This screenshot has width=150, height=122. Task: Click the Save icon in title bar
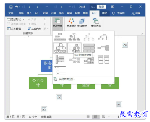tap(11, 7)
